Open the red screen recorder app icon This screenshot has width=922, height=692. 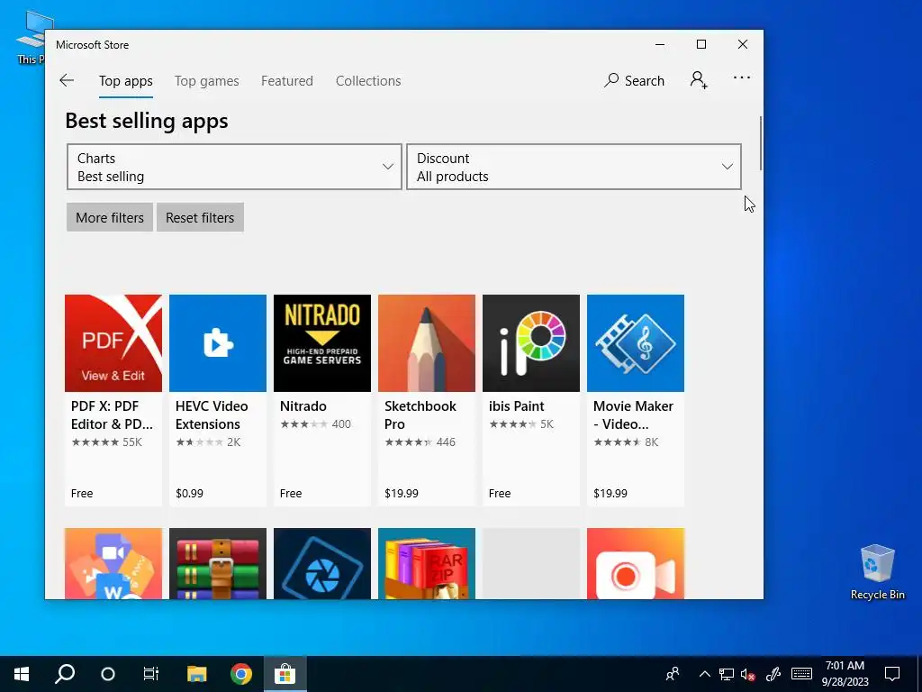636,564
